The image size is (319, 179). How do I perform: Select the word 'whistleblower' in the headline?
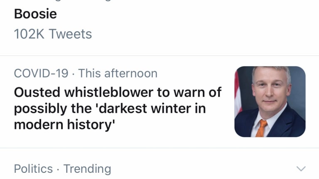(109, 92)
